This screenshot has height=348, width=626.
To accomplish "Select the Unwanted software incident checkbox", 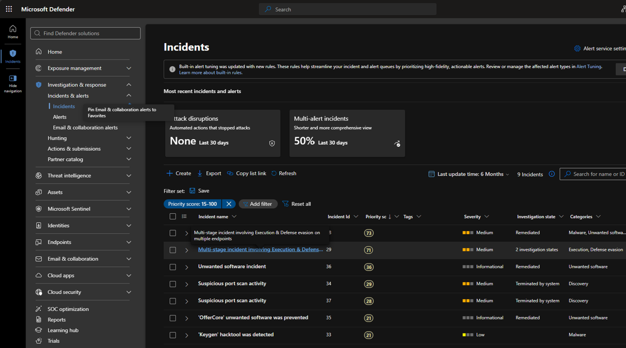I will tap(173, 267).
